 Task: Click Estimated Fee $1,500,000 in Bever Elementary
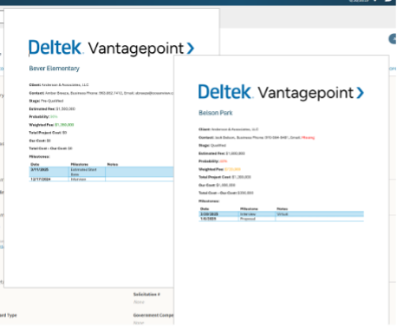(x=52, y=108)
